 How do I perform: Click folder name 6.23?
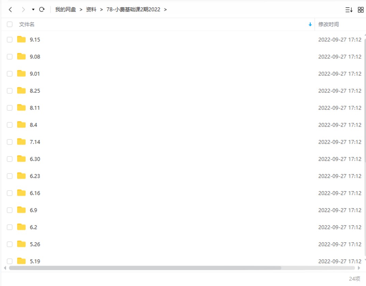tap(35, 176)
